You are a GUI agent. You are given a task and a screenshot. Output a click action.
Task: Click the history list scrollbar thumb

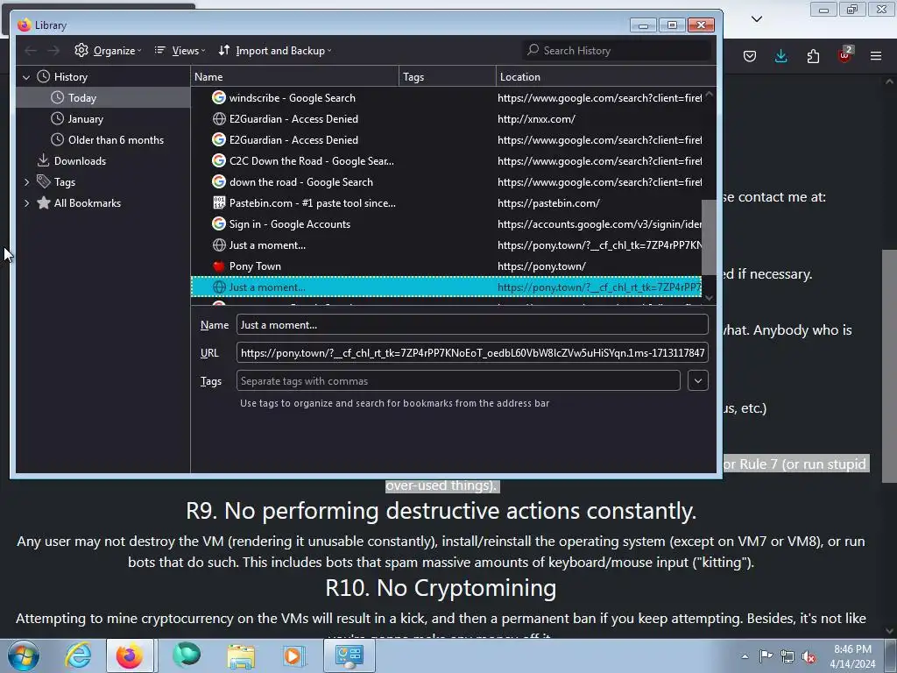708,237
